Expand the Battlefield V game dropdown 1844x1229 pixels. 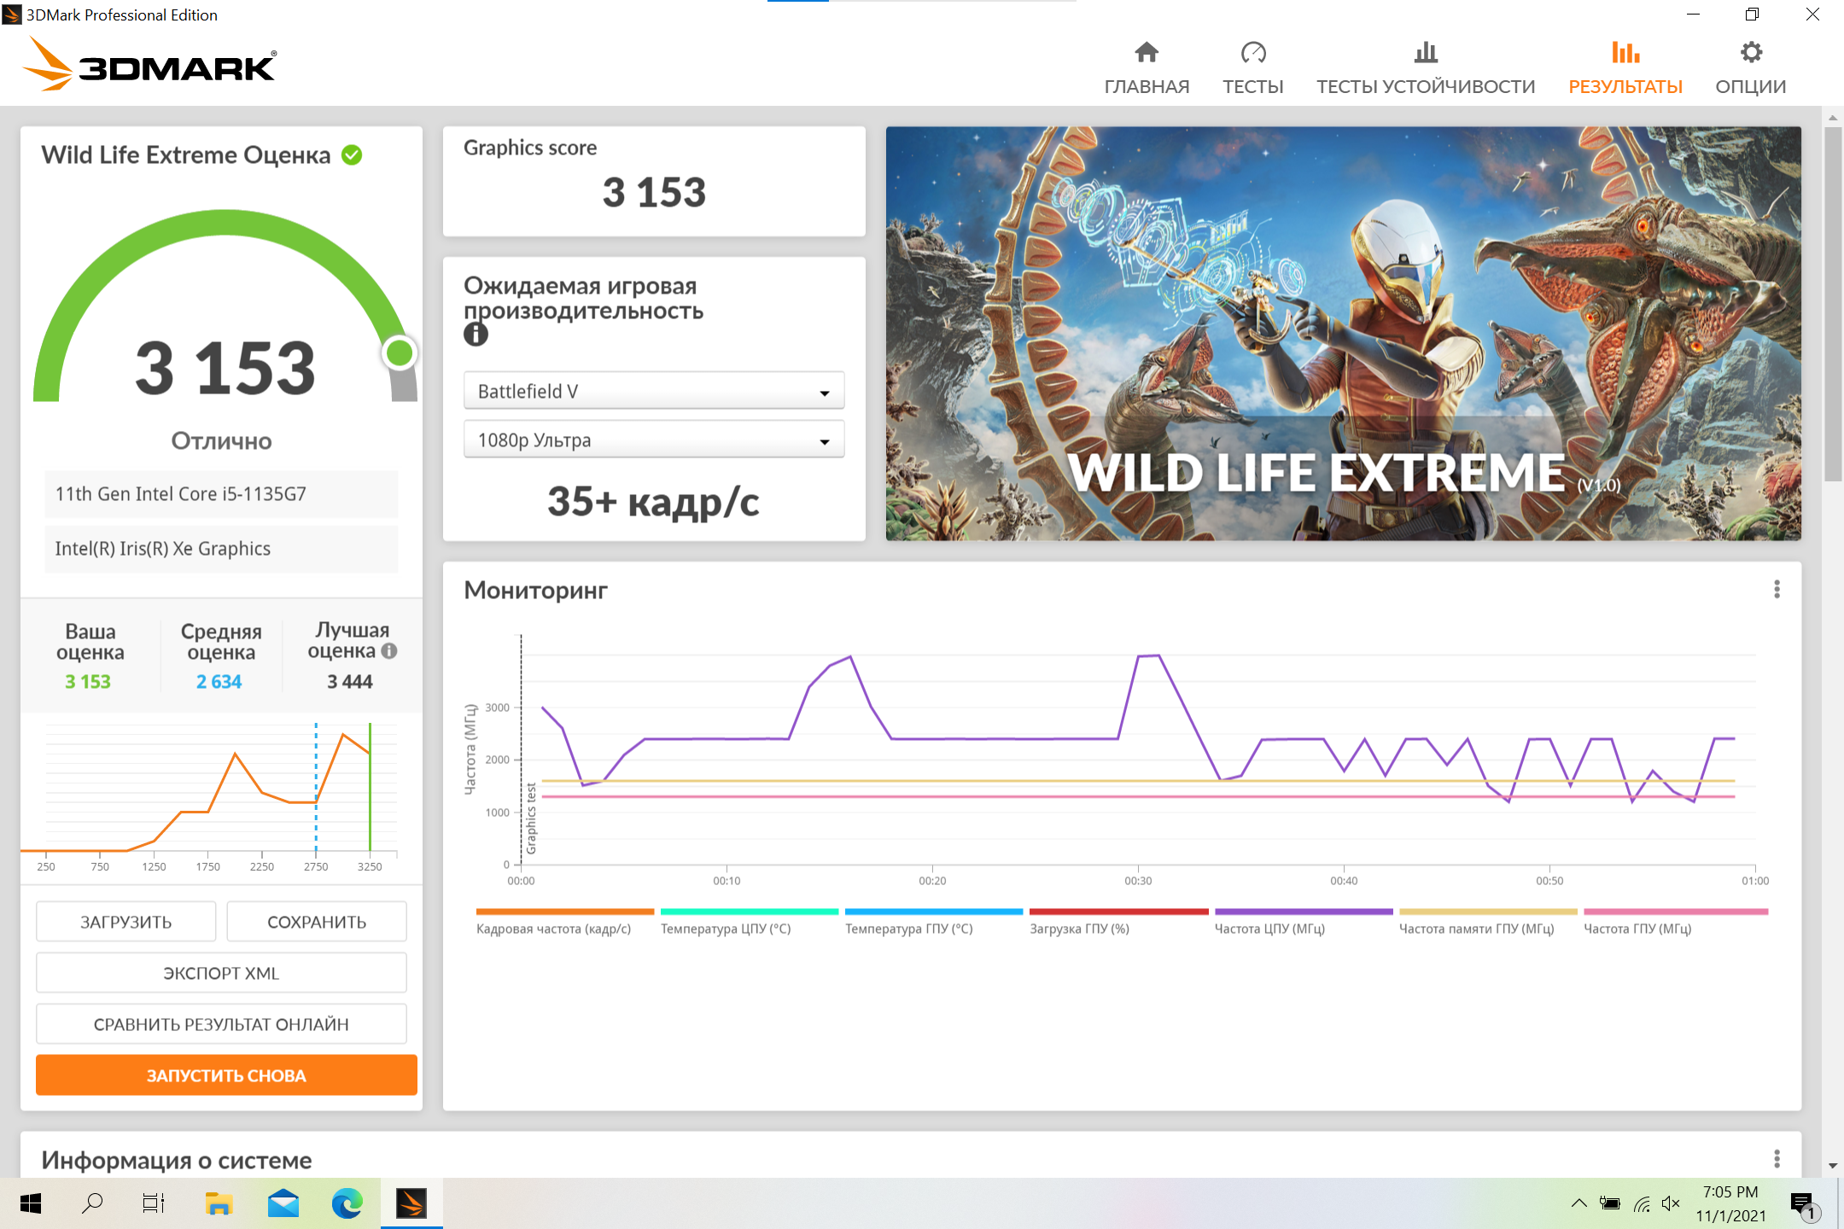pos(654,391)
